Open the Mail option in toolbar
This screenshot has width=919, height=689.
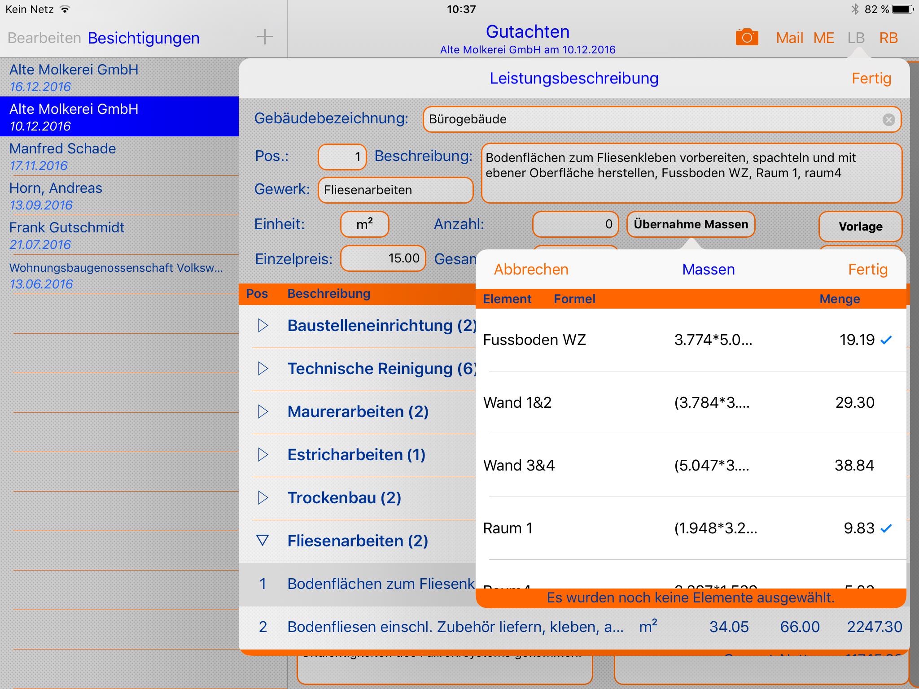point(789,38)
